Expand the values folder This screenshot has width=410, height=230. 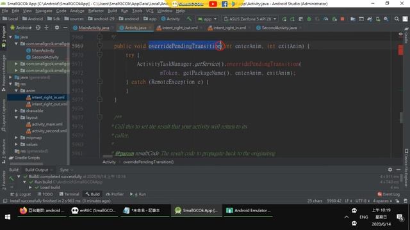click(16, 144)
